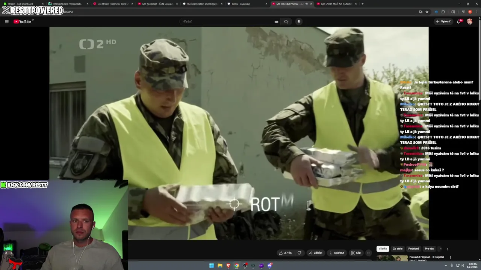Click the 'Vytvoriť' create button
481x270 pixels.
(443, 21)
